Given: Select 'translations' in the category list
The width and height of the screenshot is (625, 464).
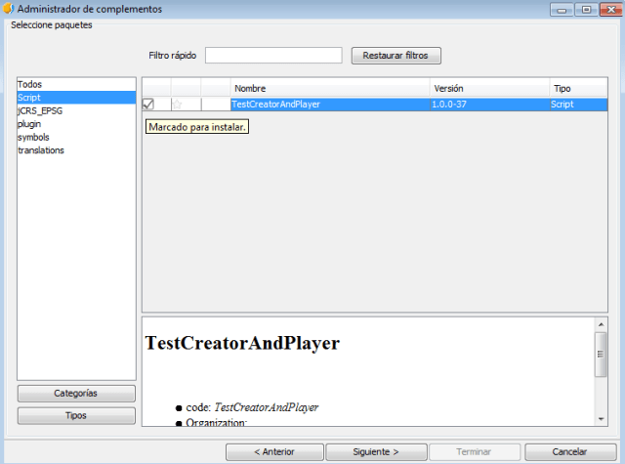Looking at the screenshot, I should click(x=41, y=150).
